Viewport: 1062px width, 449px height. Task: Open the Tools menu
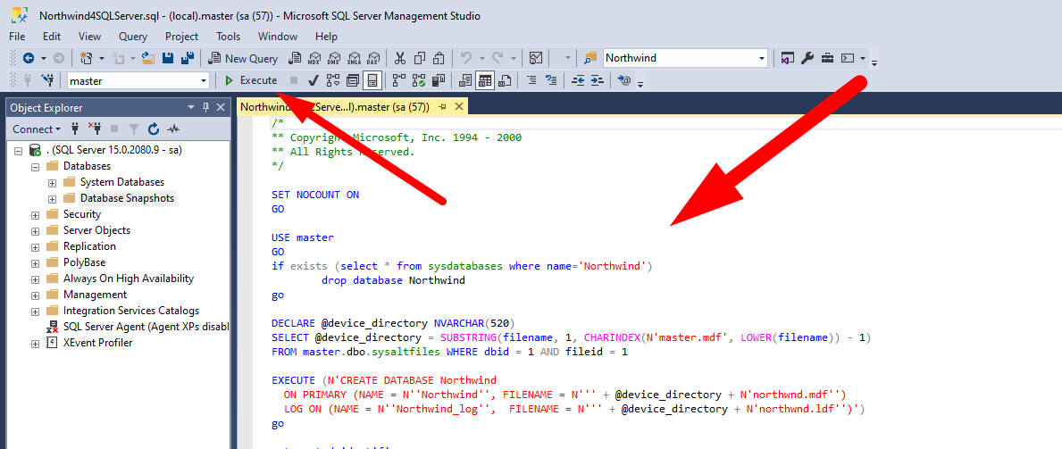228,37
